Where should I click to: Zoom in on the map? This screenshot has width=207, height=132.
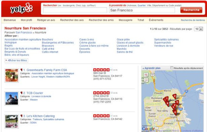[146, 75]
